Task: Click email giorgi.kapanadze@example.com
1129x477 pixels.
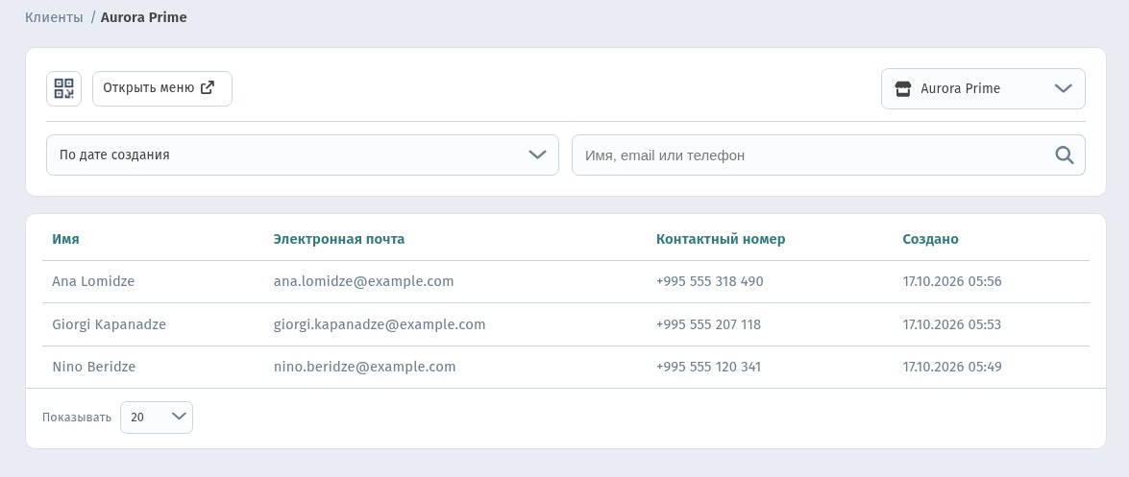Action: click(x=380, y=324)
